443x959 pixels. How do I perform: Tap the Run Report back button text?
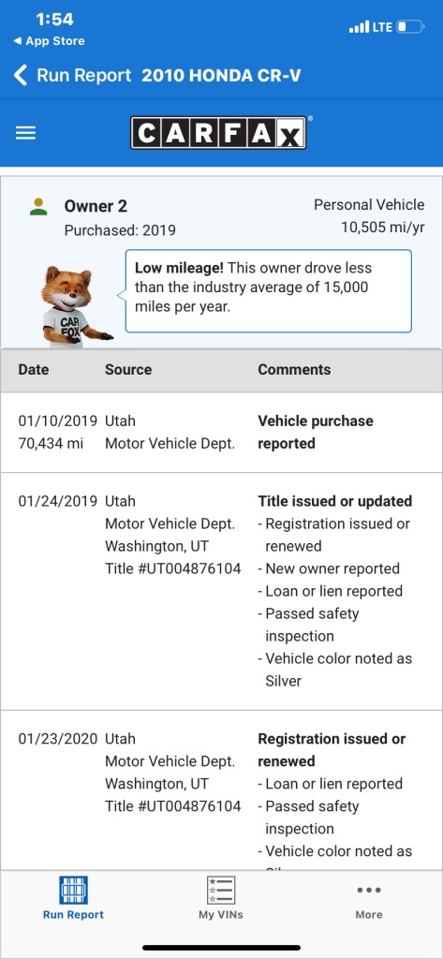[84, 75]
